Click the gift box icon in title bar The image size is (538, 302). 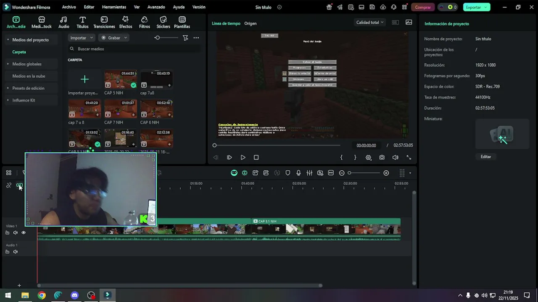[329, 7]
